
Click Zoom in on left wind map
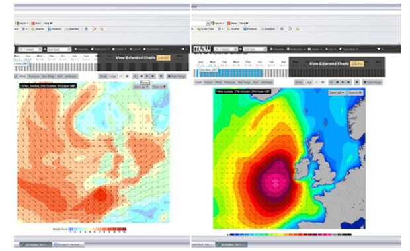159,87
